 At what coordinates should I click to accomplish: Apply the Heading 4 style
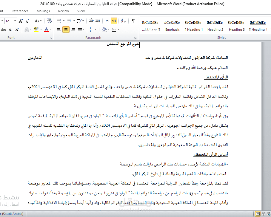[x=258, y=26]
